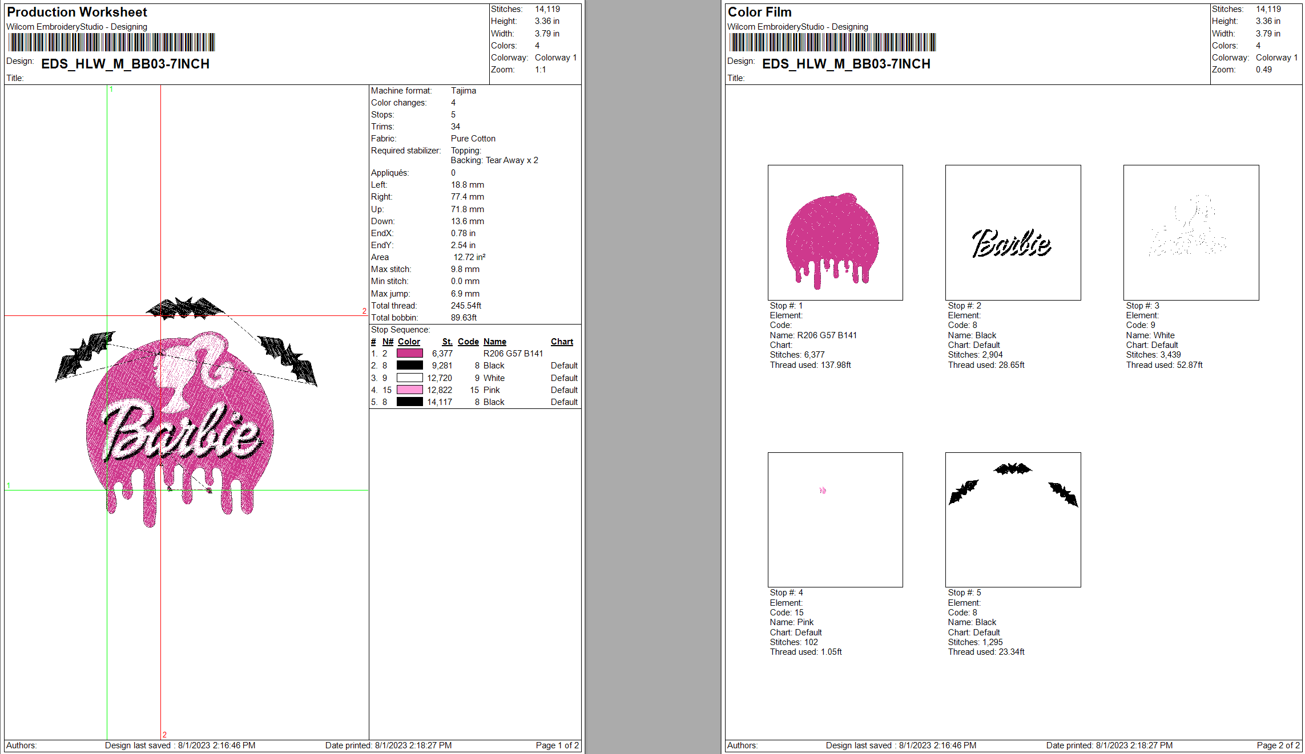Click the black swatch in stop row 14,117
Viewport: 1305px width, 754px height.
[x=409, y=402]
